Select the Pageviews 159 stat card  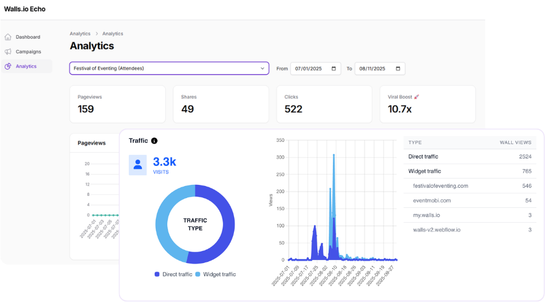[117, 104]
